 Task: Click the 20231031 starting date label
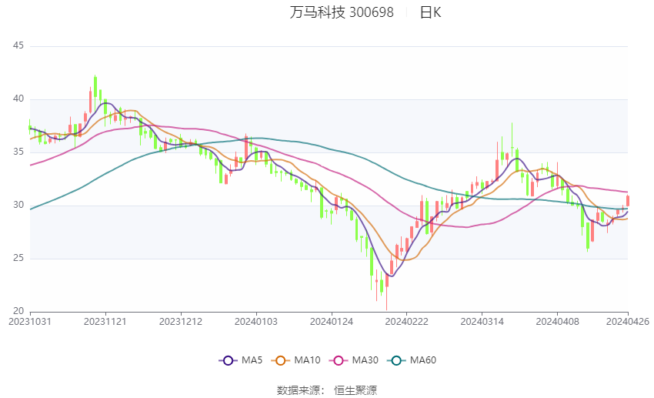click(x=30, y=322)
